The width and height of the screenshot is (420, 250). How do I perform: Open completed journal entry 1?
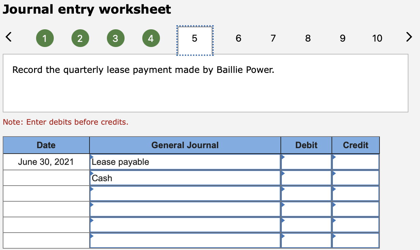(45, 38)
